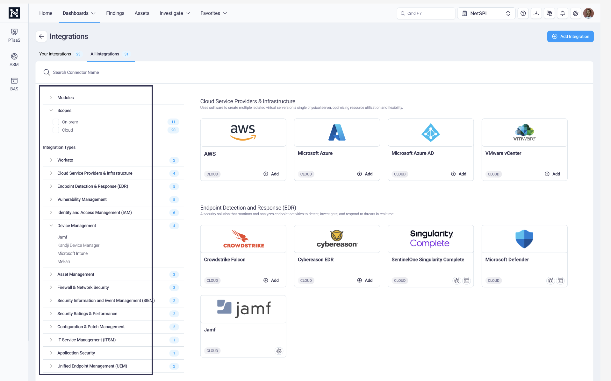This screenshot has width=611, height=381.
Task: Go to the Assets menu item
Action: (x=142, y=13)
